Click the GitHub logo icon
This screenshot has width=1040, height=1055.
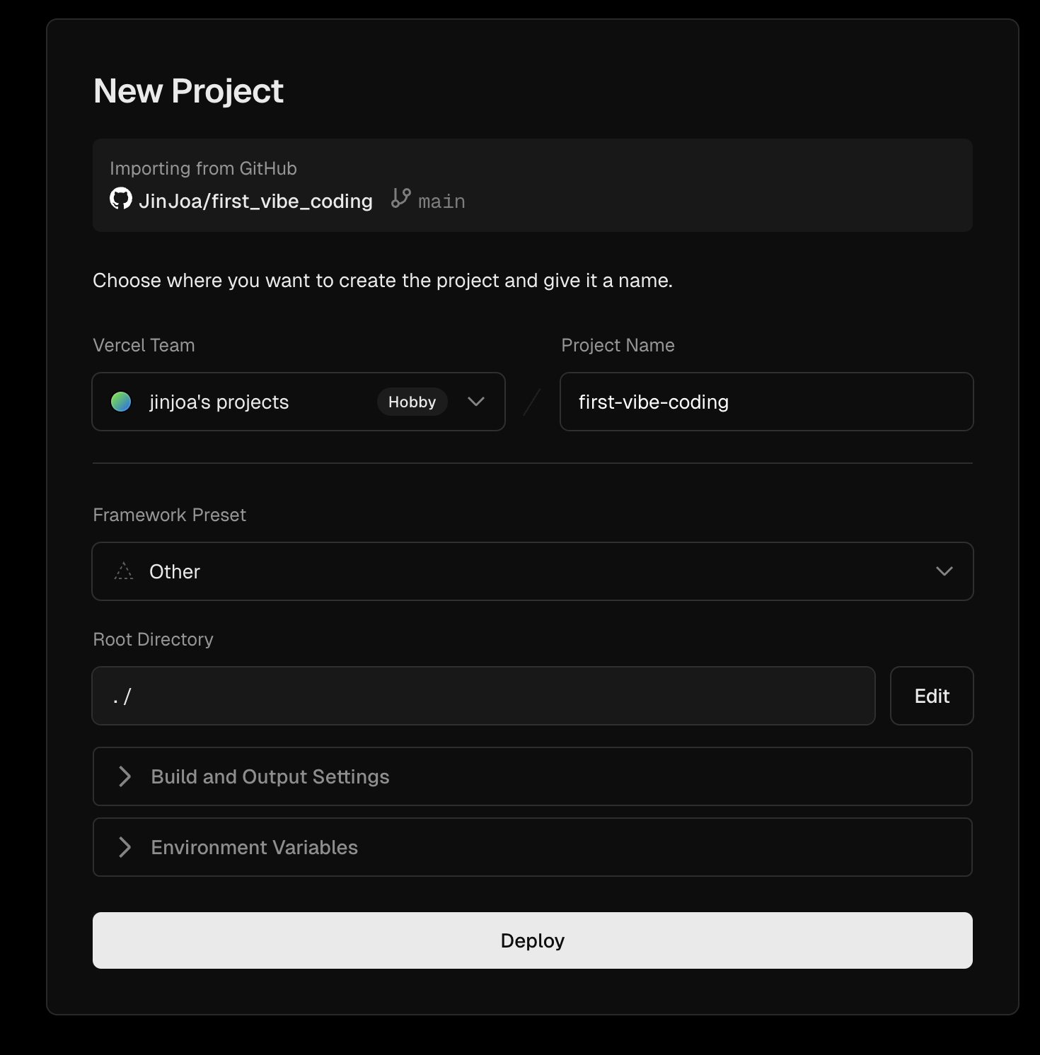121,199
